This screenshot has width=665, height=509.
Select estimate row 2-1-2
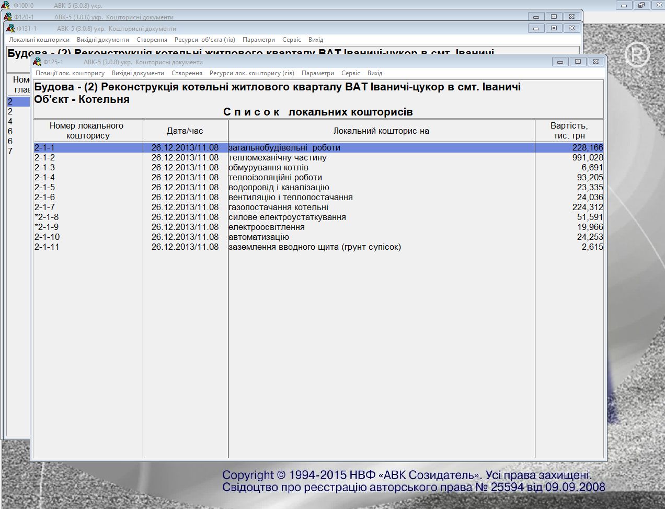(x=318, y=157)
